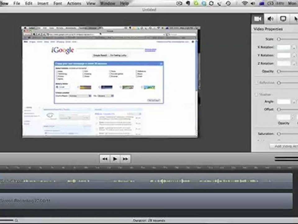Open the Actions menu
The image size is (298, 224).
click(x=74, y=3)
